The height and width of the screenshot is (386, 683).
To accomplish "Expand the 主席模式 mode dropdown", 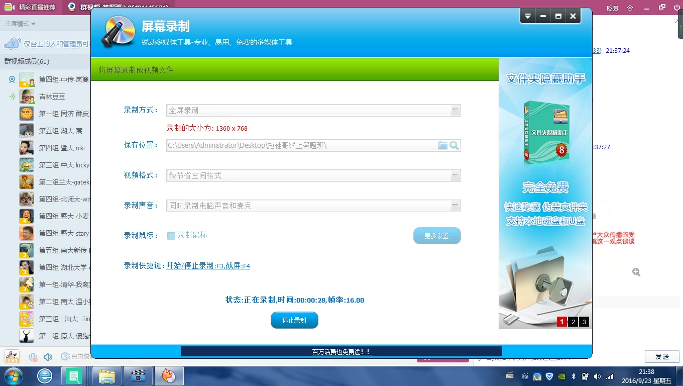I will tap(20, 24).
